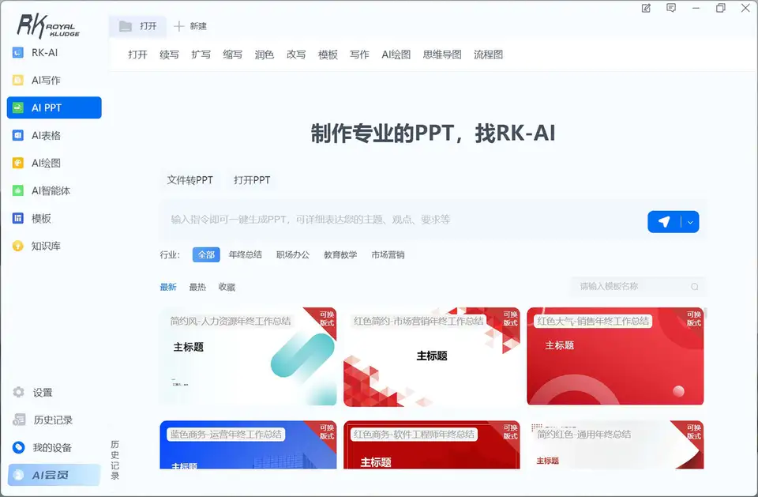
Task: Click the paper-plane send icon
Action: (664, 222)
